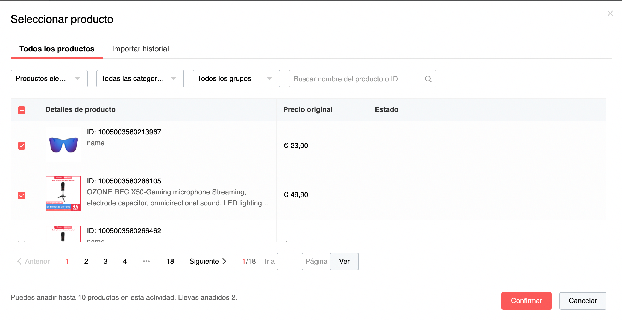This screenshot has height=320, width=622.
Task: Uncheck product 1005003580213967 checkbox
Action: click(22, 146)
